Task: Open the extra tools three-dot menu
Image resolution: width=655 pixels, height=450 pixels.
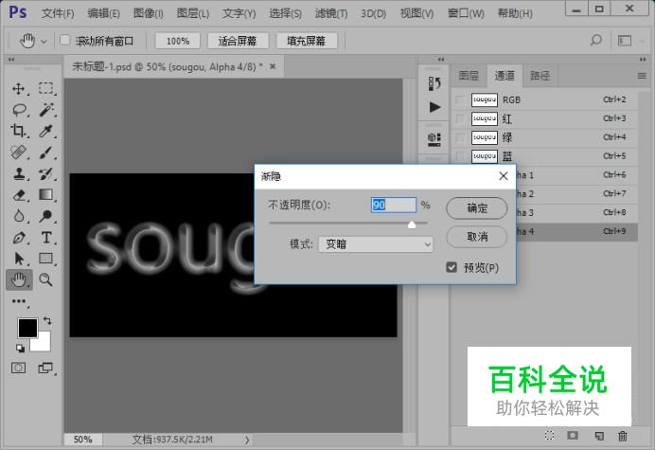Action: pos(19,301)
